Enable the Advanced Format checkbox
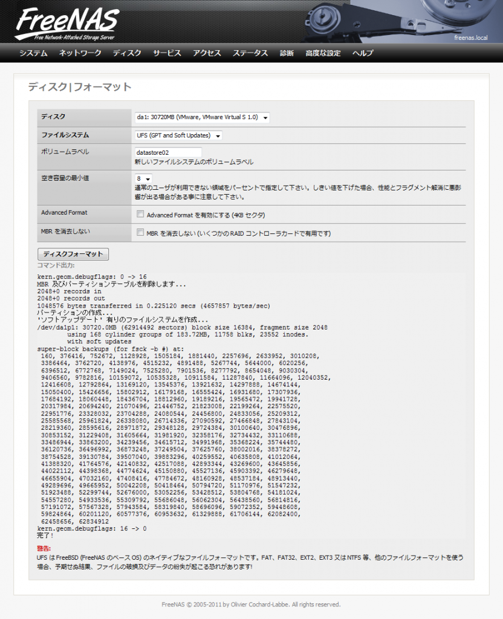The width and height of the screenshot is (503, 619). (x=140, y=213)
